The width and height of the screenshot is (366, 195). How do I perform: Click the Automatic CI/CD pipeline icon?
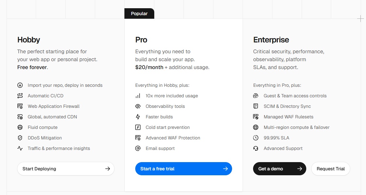(x=20, y=96)
